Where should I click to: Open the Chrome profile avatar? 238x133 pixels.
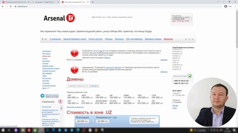pos(226,6)
